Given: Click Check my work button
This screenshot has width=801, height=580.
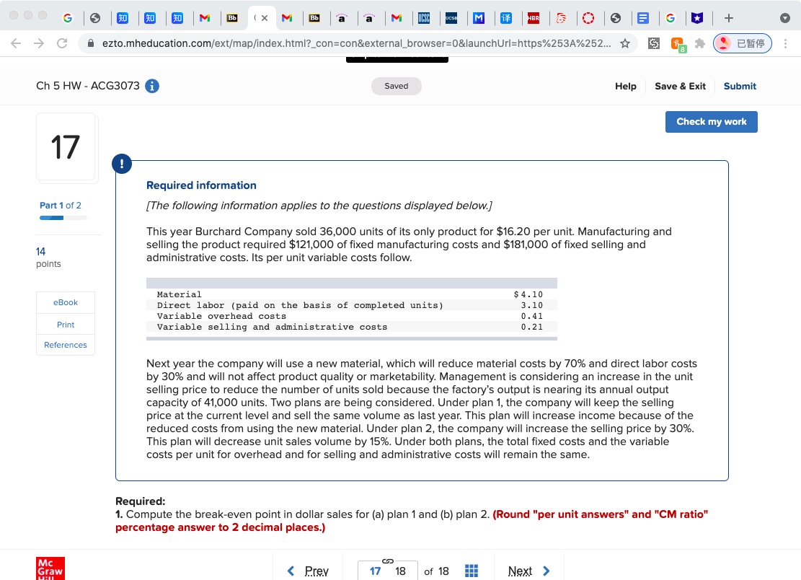Looking at the screenshot, I should coord(711,122).
